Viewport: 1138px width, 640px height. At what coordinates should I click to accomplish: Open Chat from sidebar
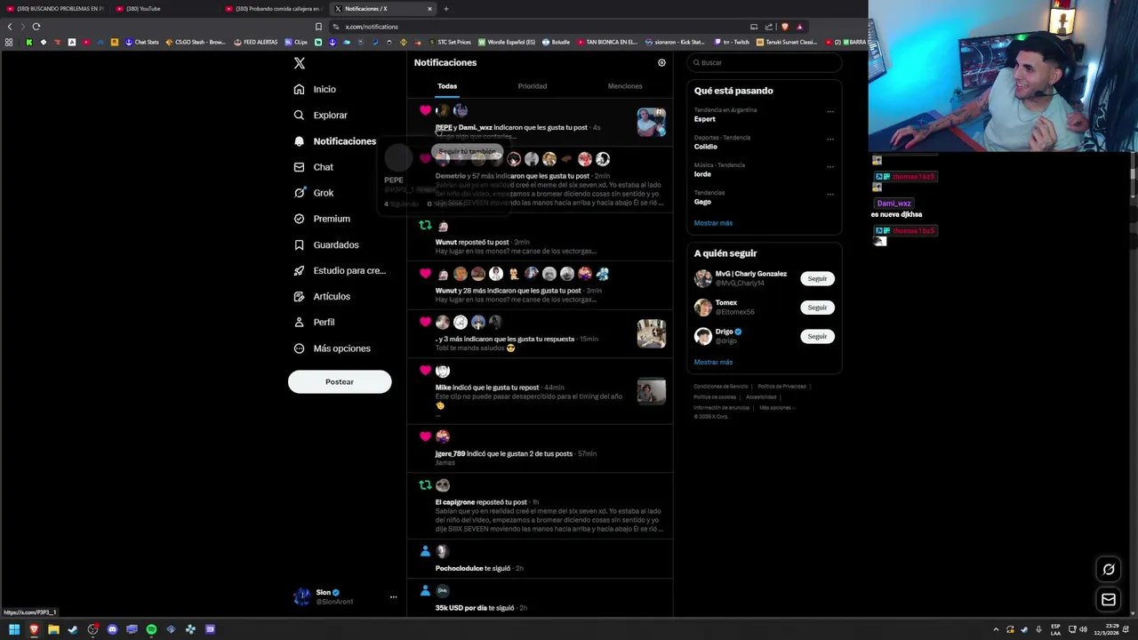pos(313,167)
